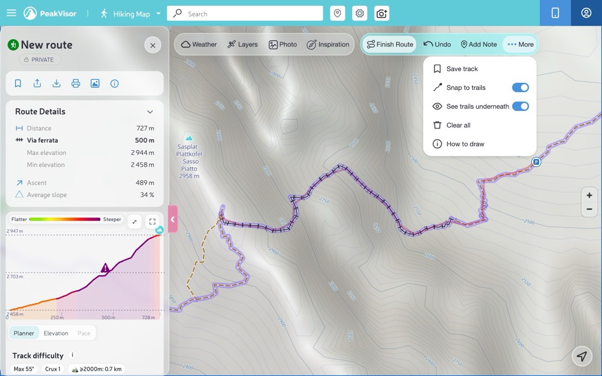Collapse side panel with pink arrow tab

[x=173, y=219]
